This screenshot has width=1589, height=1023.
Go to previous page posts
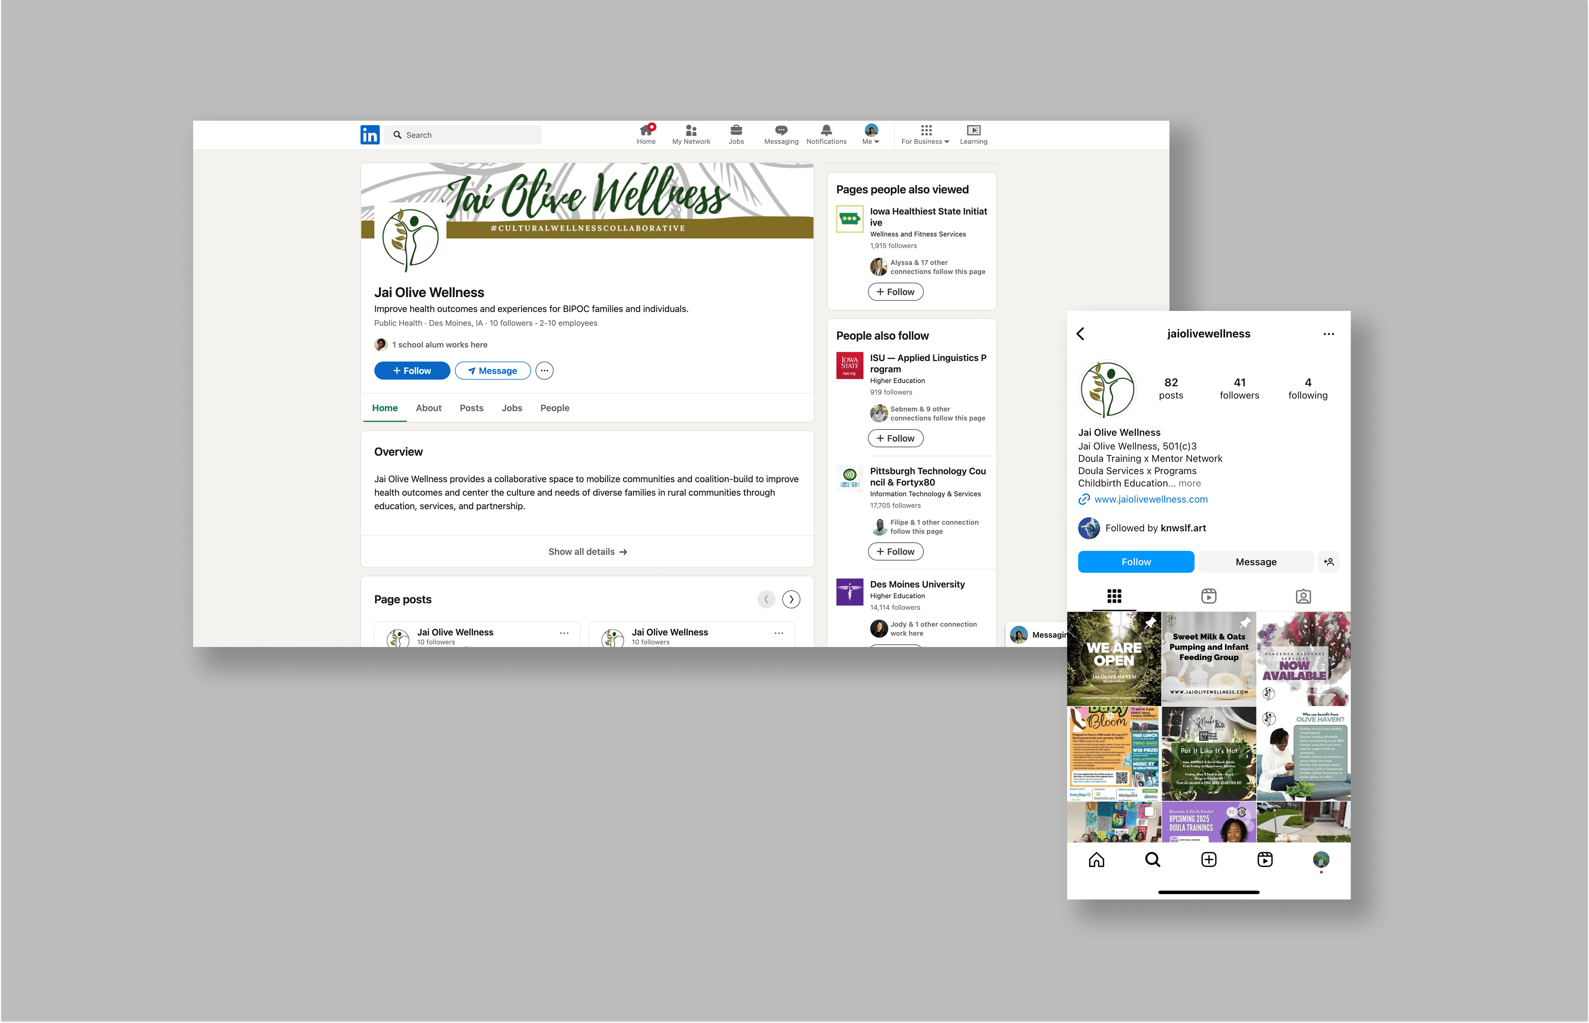(766, 599)
